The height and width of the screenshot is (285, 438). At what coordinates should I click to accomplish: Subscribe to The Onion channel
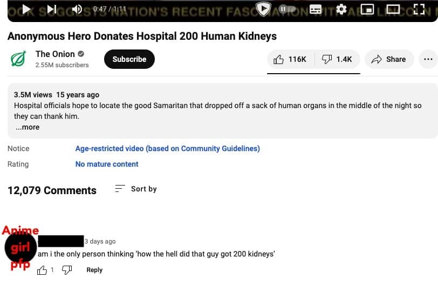tap(129, 59)
